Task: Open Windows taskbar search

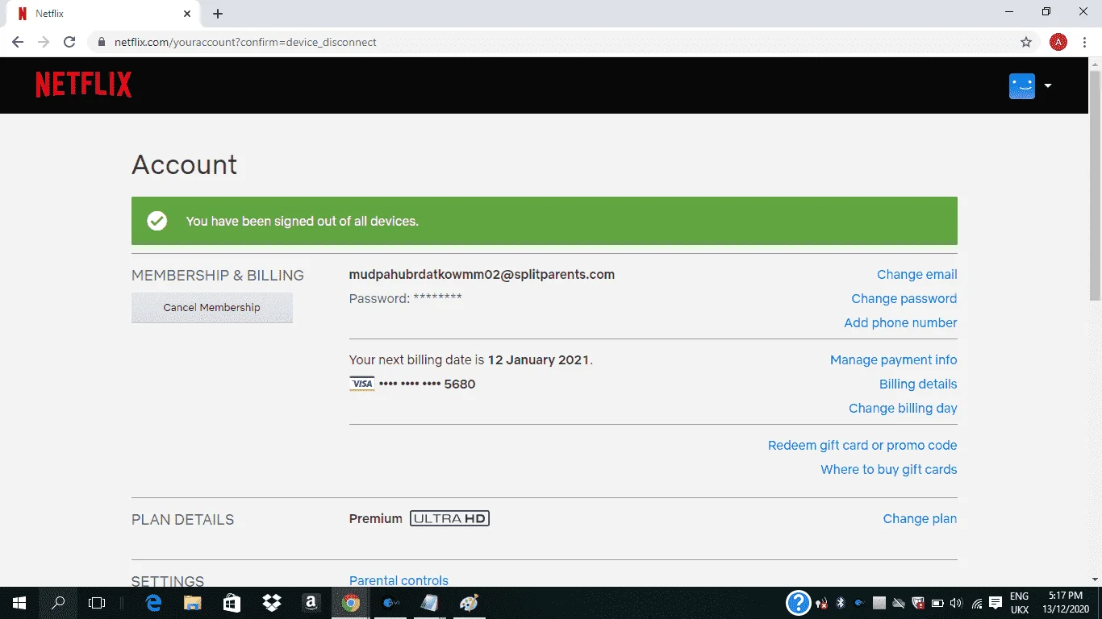Action: 58,603
